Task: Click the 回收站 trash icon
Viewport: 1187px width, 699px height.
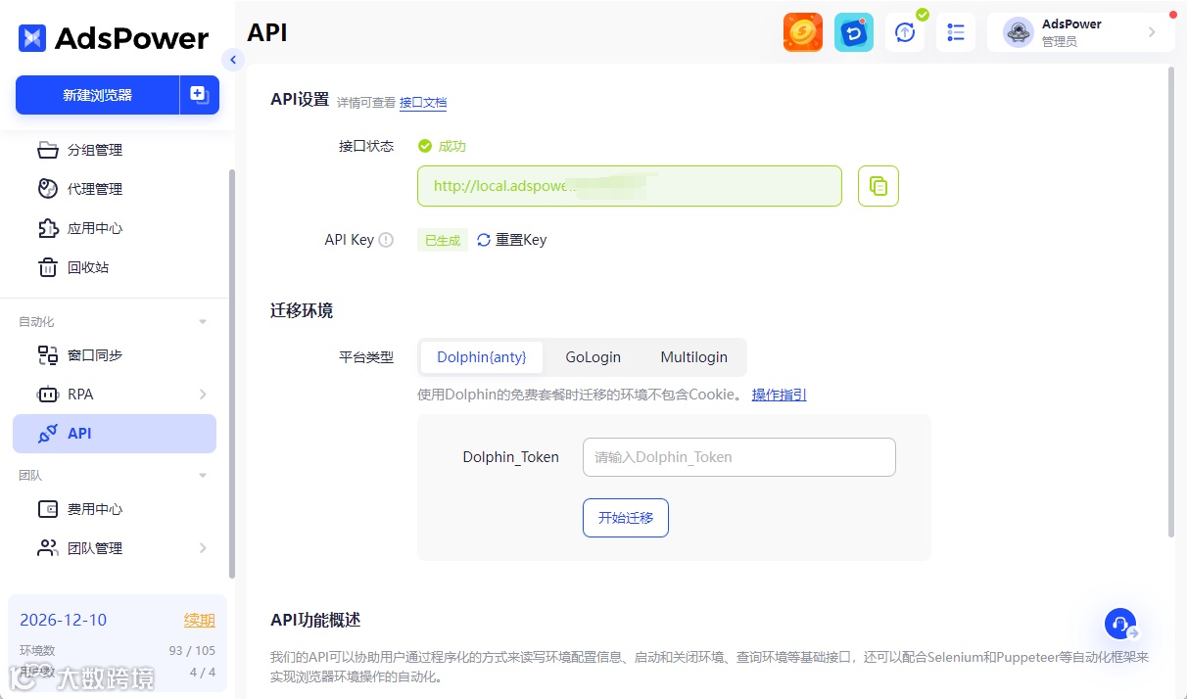Action: point(48,267)
